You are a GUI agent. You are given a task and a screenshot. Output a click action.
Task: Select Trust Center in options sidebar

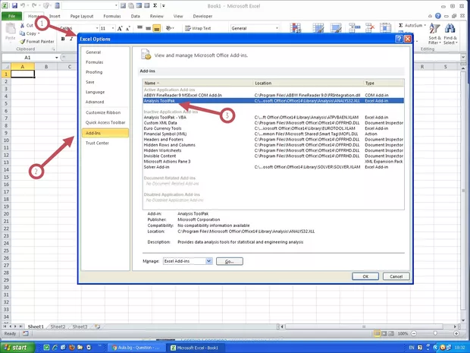point(97,143)
